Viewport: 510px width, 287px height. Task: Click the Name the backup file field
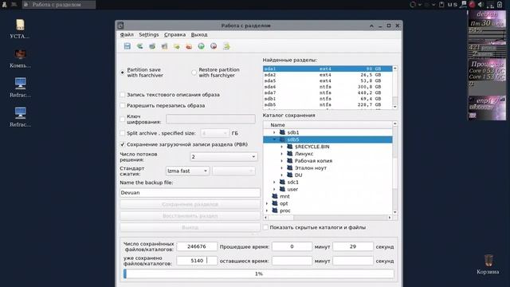tap(190, 193)
